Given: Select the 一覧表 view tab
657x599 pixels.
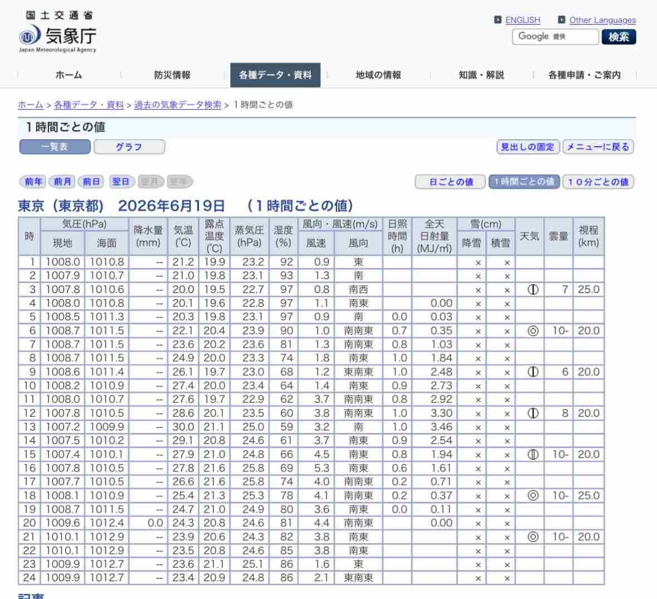Looking at the screenshot, I should [55, 147].
